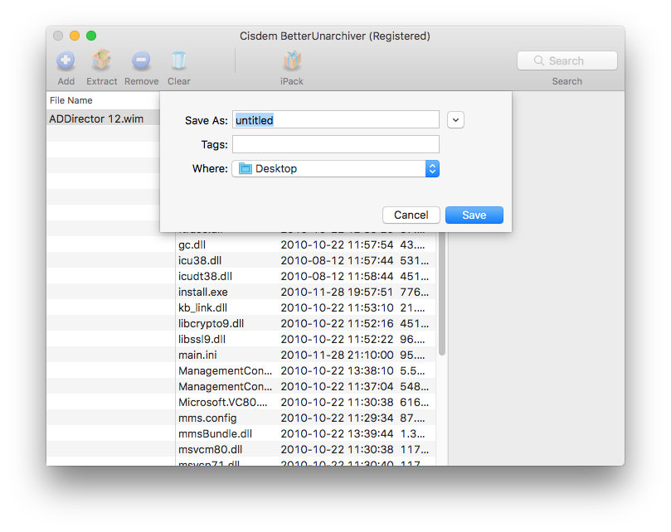
Task: Click the Save button
Action: pyautogui.click(x=474, y=215)
